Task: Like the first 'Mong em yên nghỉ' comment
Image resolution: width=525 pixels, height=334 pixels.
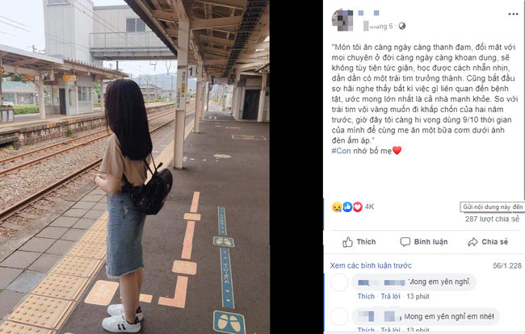Action: [366, 296]
